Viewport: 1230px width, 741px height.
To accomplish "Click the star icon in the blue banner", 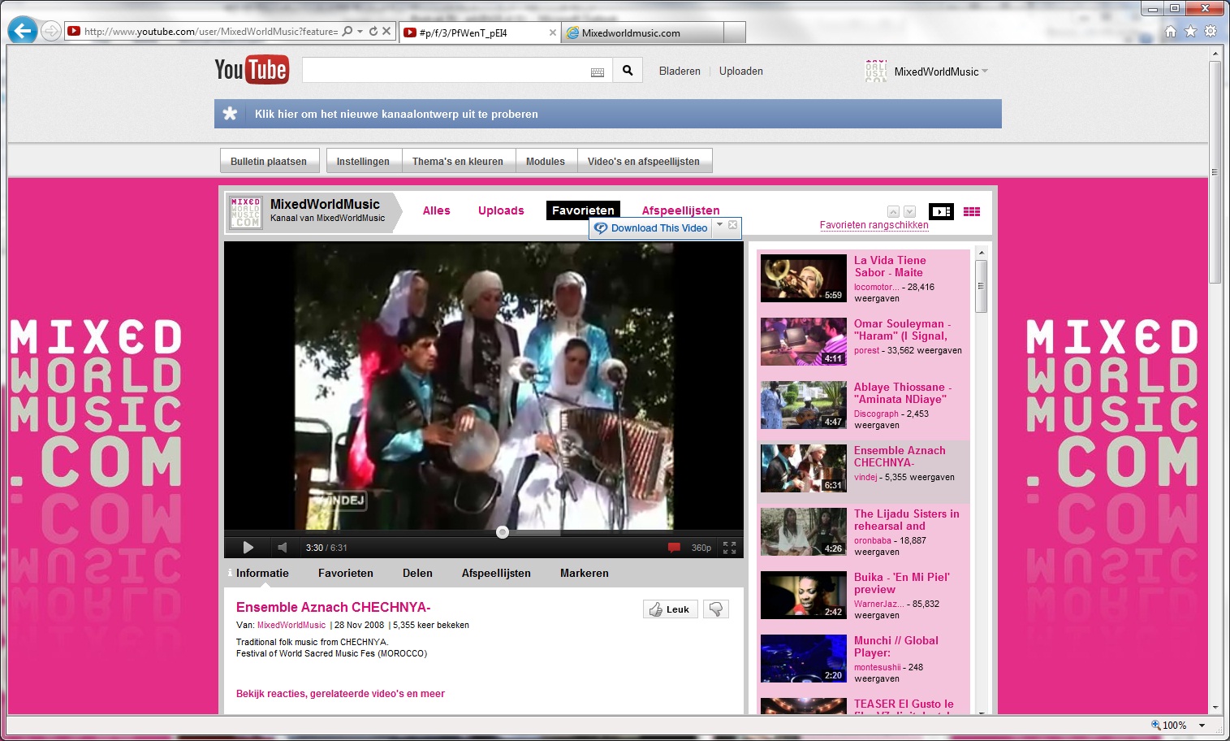I will pos(231,114).
